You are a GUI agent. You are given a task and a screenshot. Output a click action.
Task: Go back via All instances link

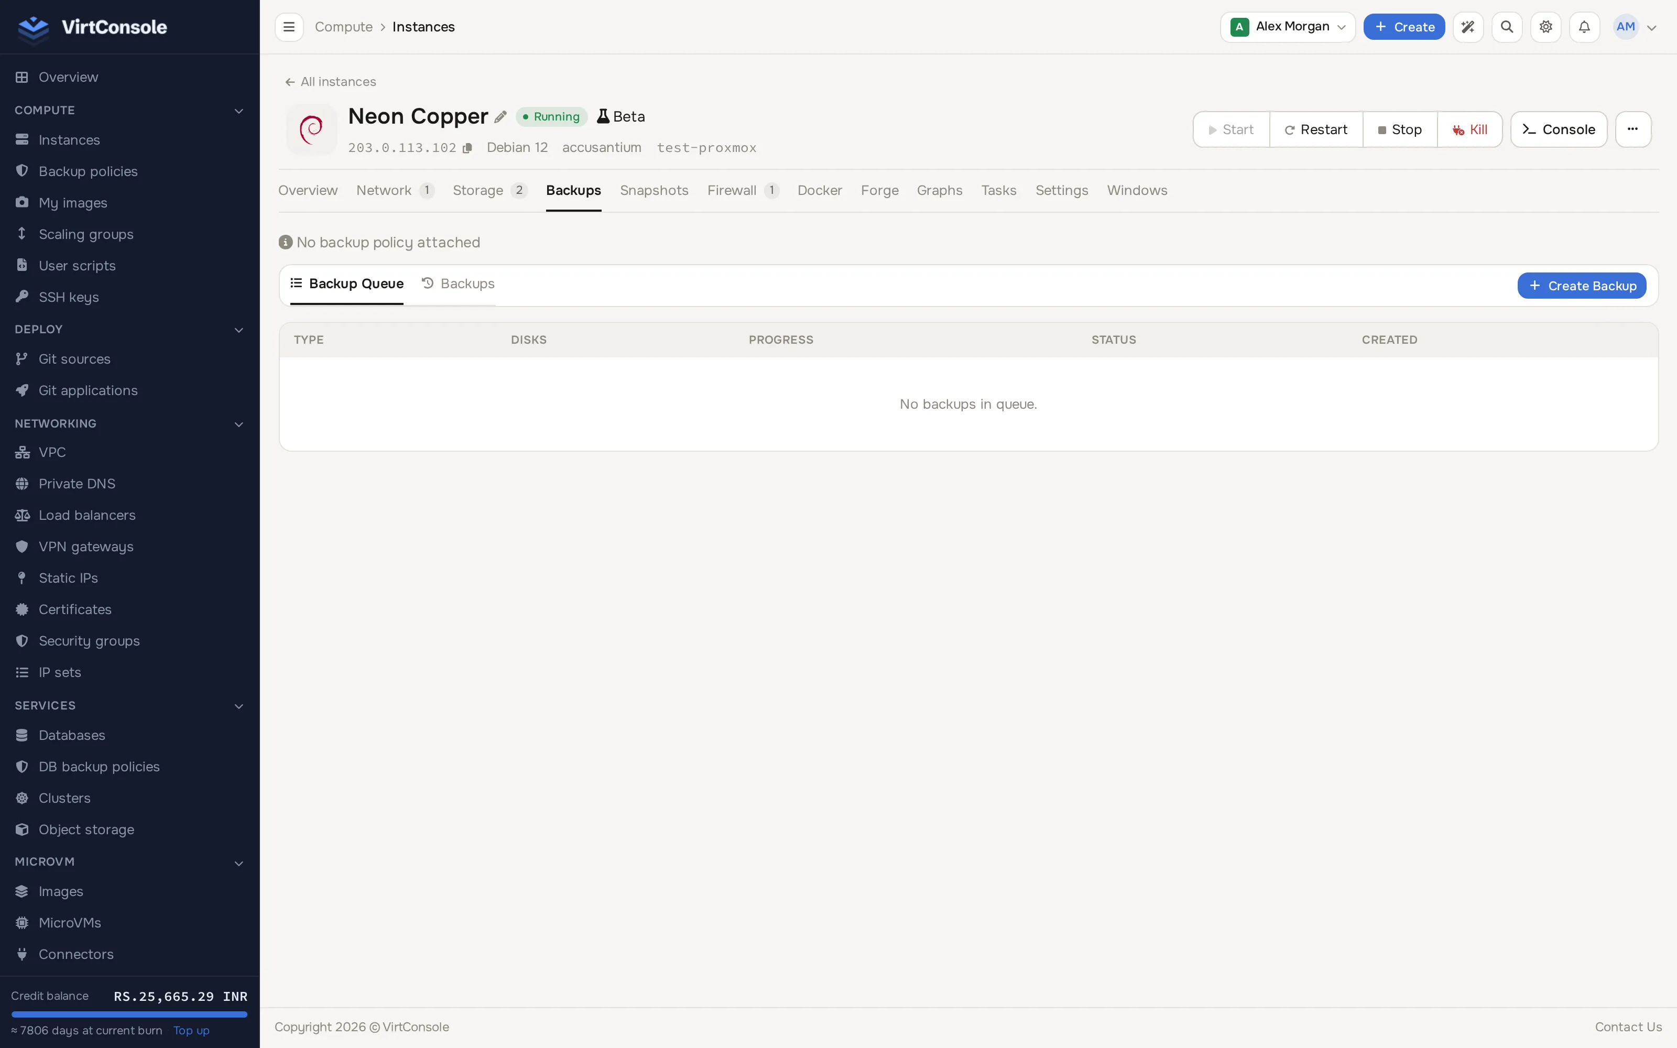(331, 82)
